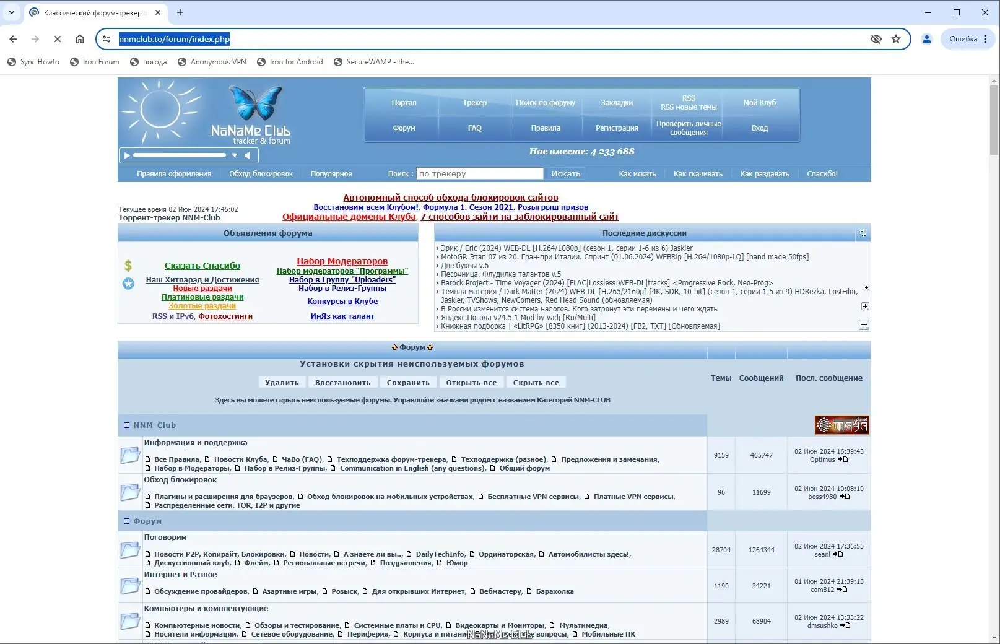The height and width of the screenshot is (644, 1000).
Task: Go to dmsushko's last post arrow icon
Action: click(845, 625)
